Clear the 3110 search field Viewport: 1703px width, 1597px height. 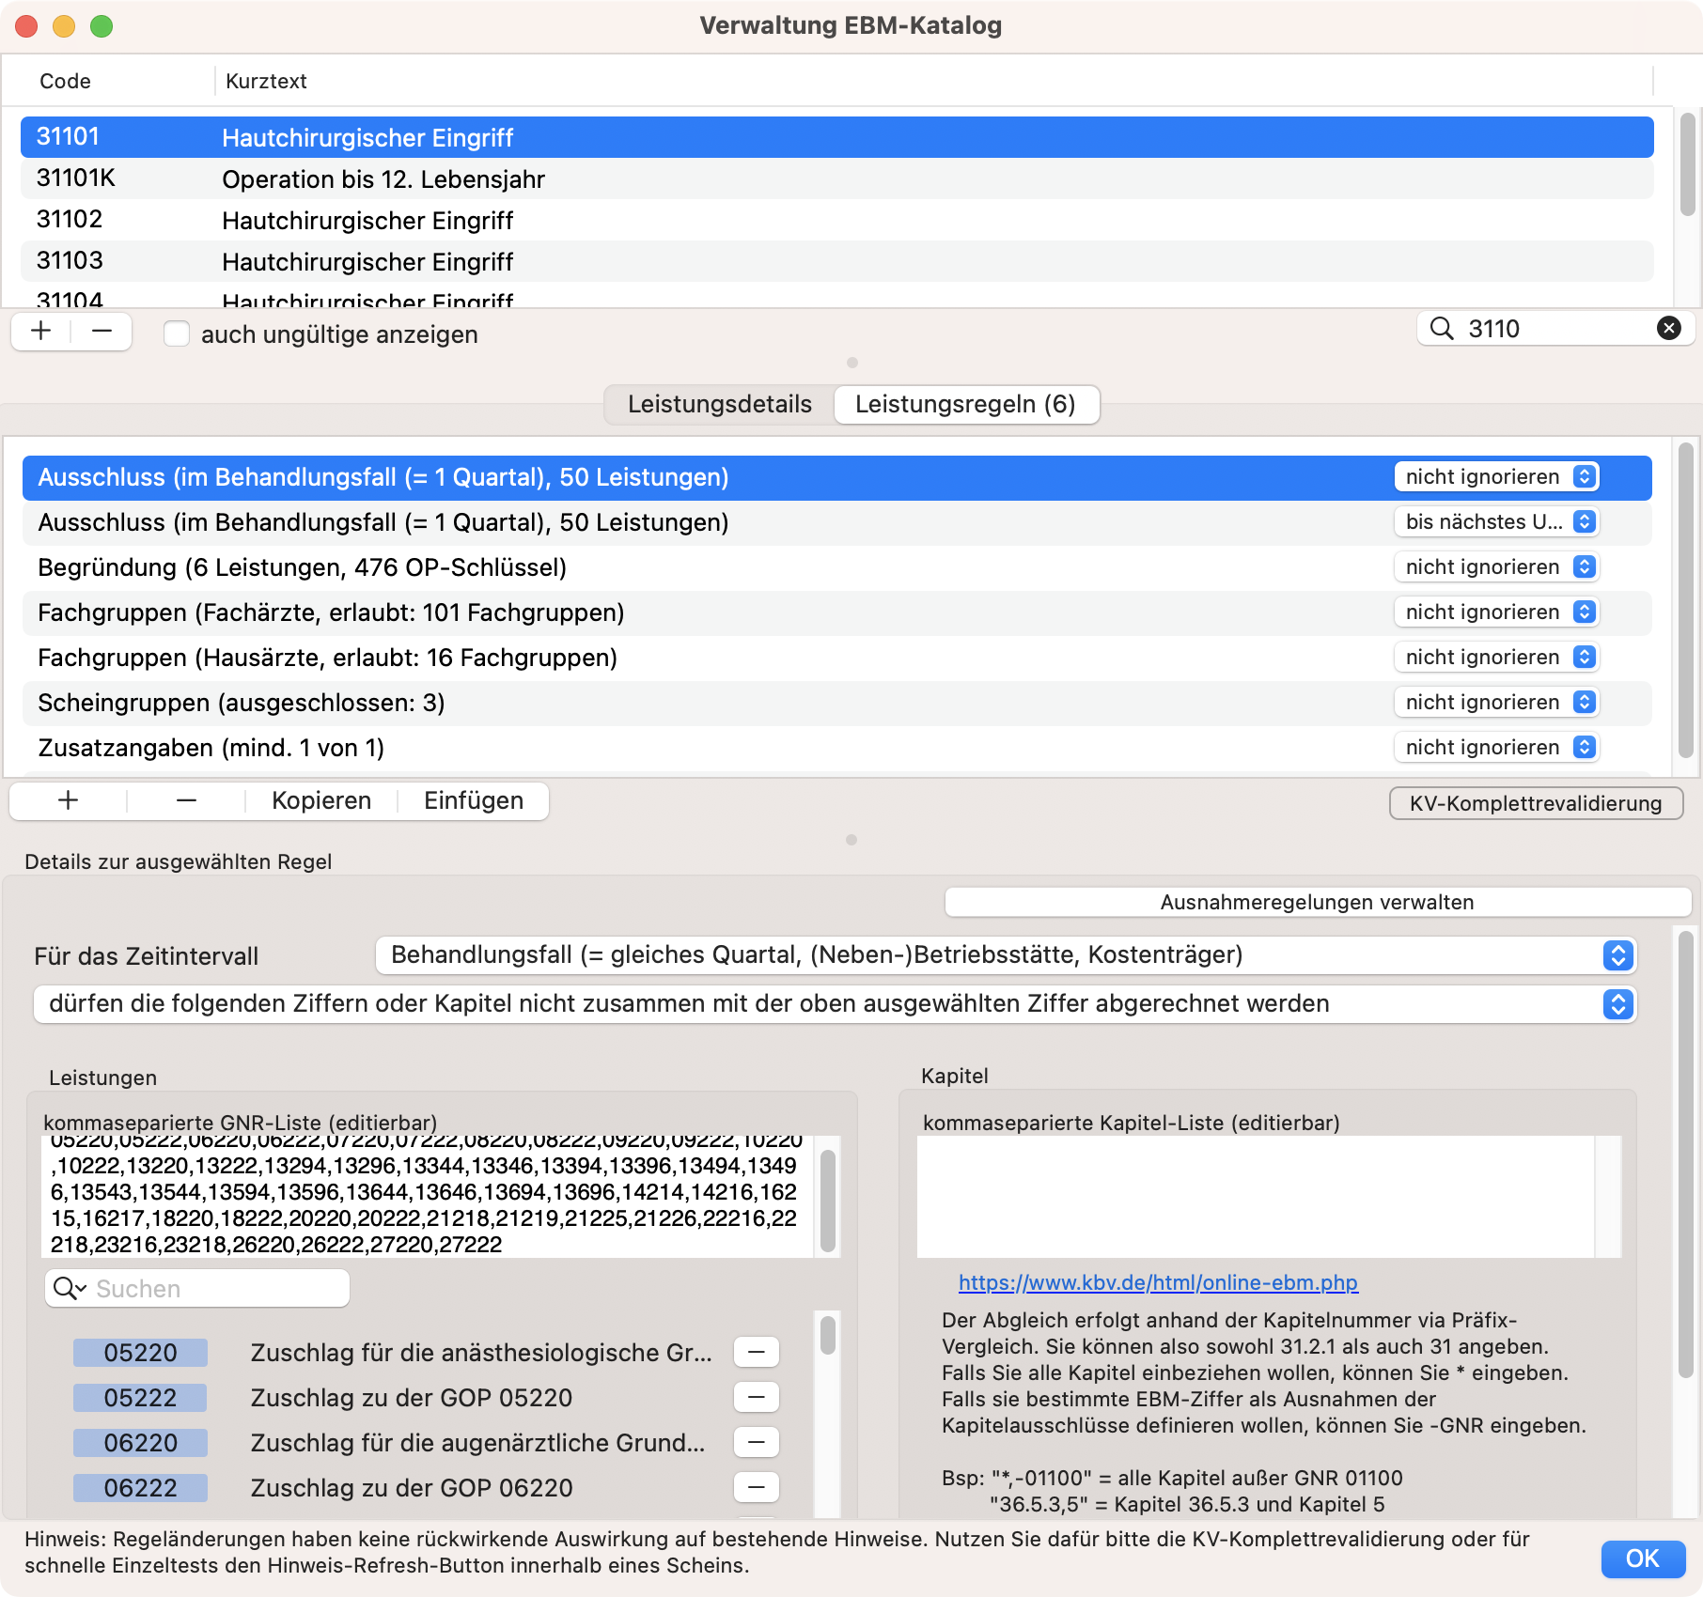[x=1668, y=328]
